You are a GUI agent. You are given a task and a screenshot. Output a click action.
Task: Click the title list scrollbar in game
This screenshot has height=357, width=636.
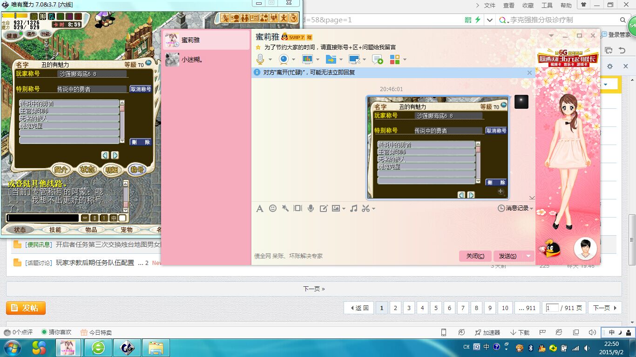122,121
